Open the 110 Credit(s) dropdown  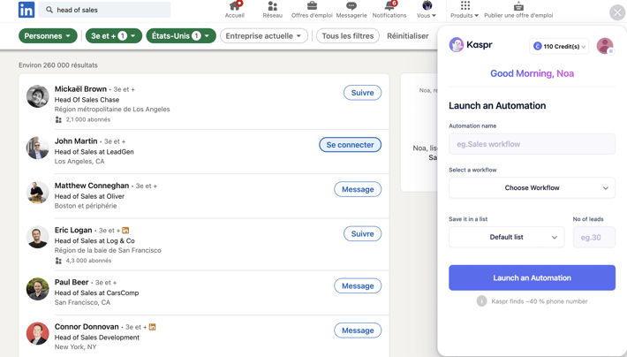559,47
